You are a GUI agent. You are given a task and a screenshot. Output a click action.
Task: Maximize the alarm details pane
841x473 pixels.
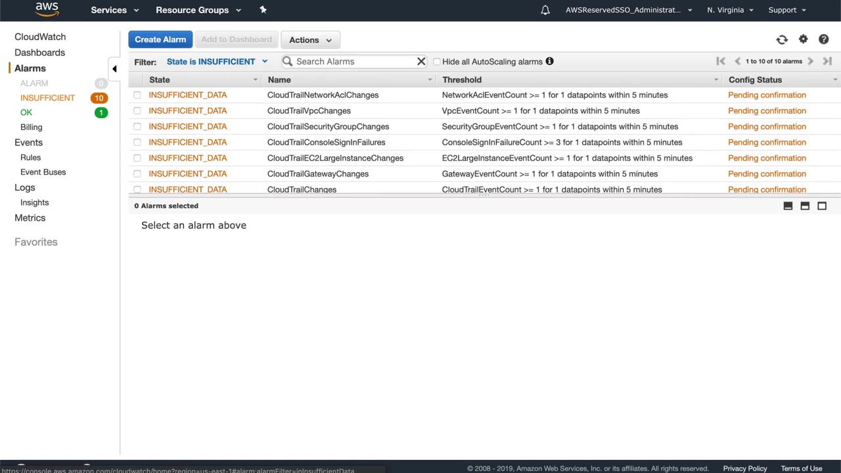click(x=821, y=206)
